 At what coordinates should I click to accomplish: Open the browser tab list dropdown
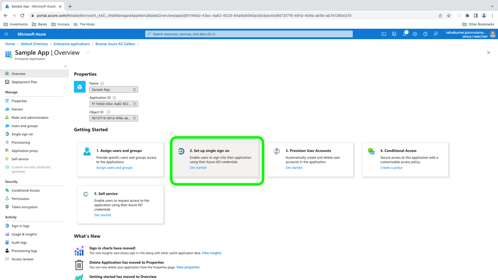[492, 6]
